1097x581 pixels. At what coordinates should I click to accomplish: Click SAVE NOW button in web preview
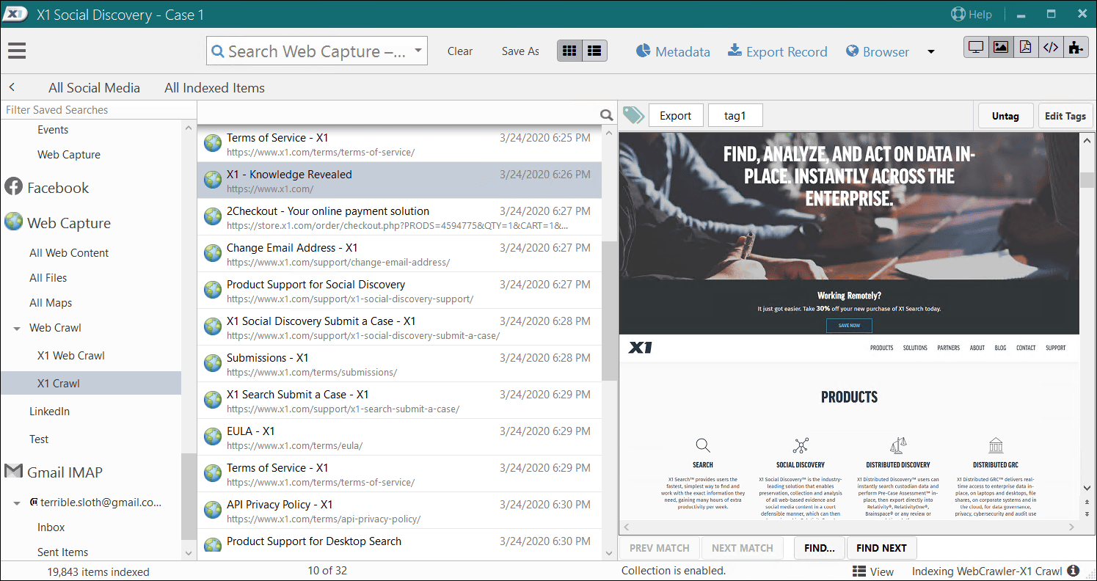(849, 326)
